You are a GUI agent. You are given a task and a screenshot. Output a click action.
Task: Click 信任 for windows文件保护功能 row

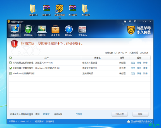coord(139,73)
